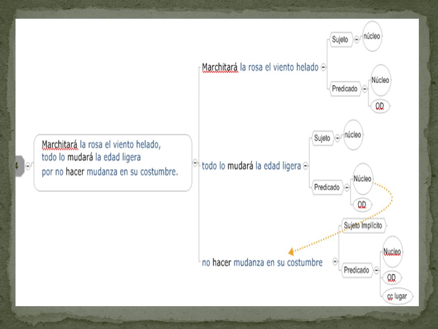Screen dimensions: 438x329
Task: Select OD node in the 'todo lo mudará' branch
Action: (362, 205)
